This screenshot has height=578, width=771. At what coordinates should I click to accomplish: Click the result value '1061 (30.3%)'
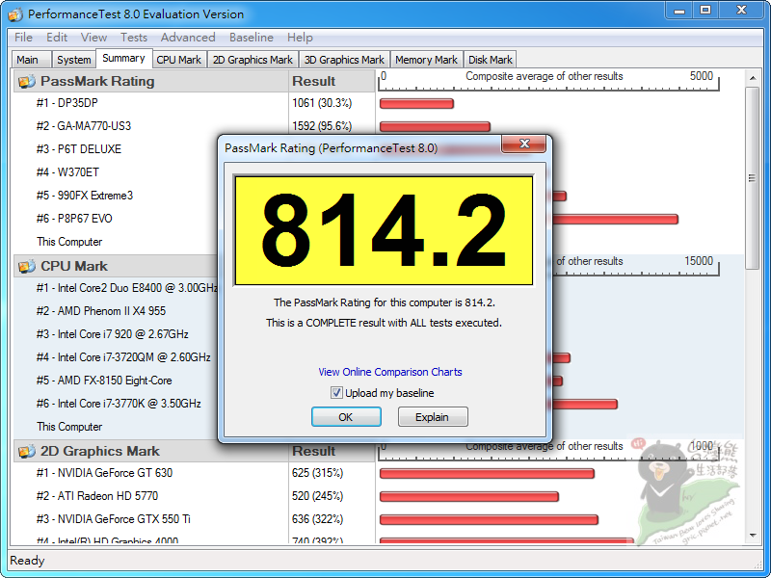click(x=322, y=103)
